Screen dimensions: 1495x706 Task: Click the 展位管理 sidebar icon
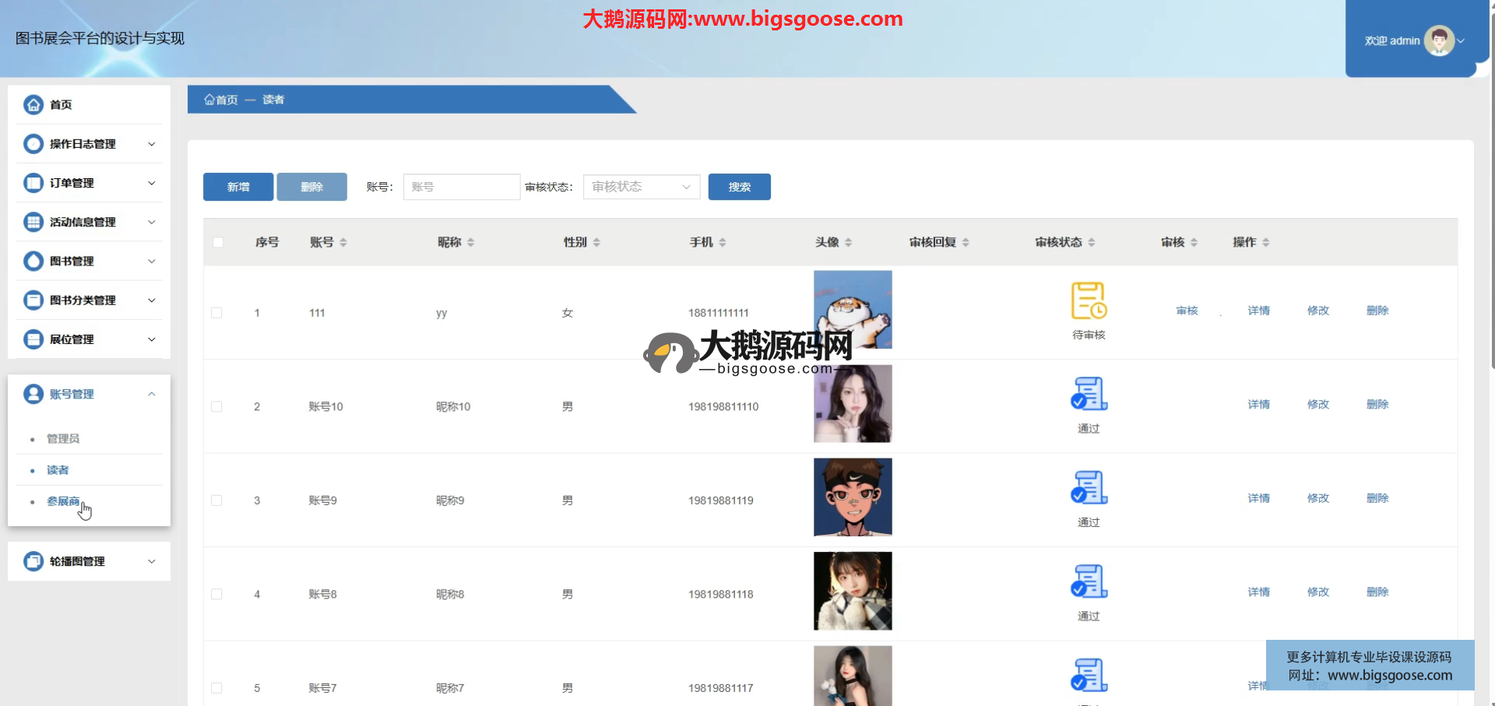tap(33, 339)
